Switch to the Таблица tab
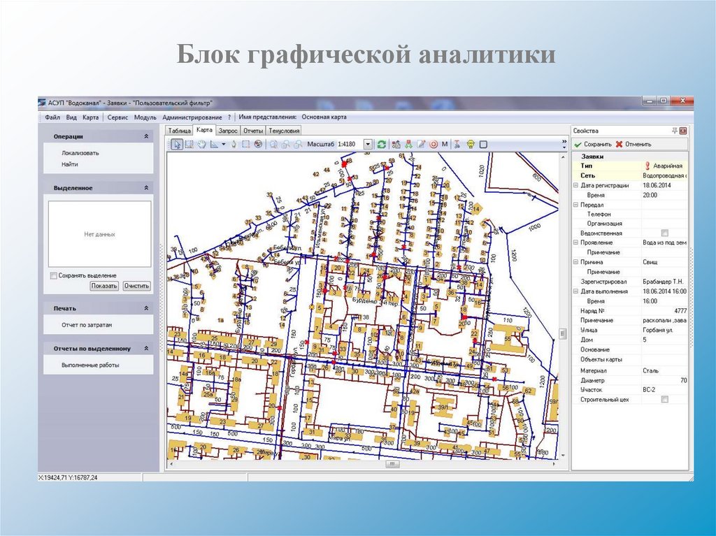This screenshot has width=716, height=536. click(179, 131)
